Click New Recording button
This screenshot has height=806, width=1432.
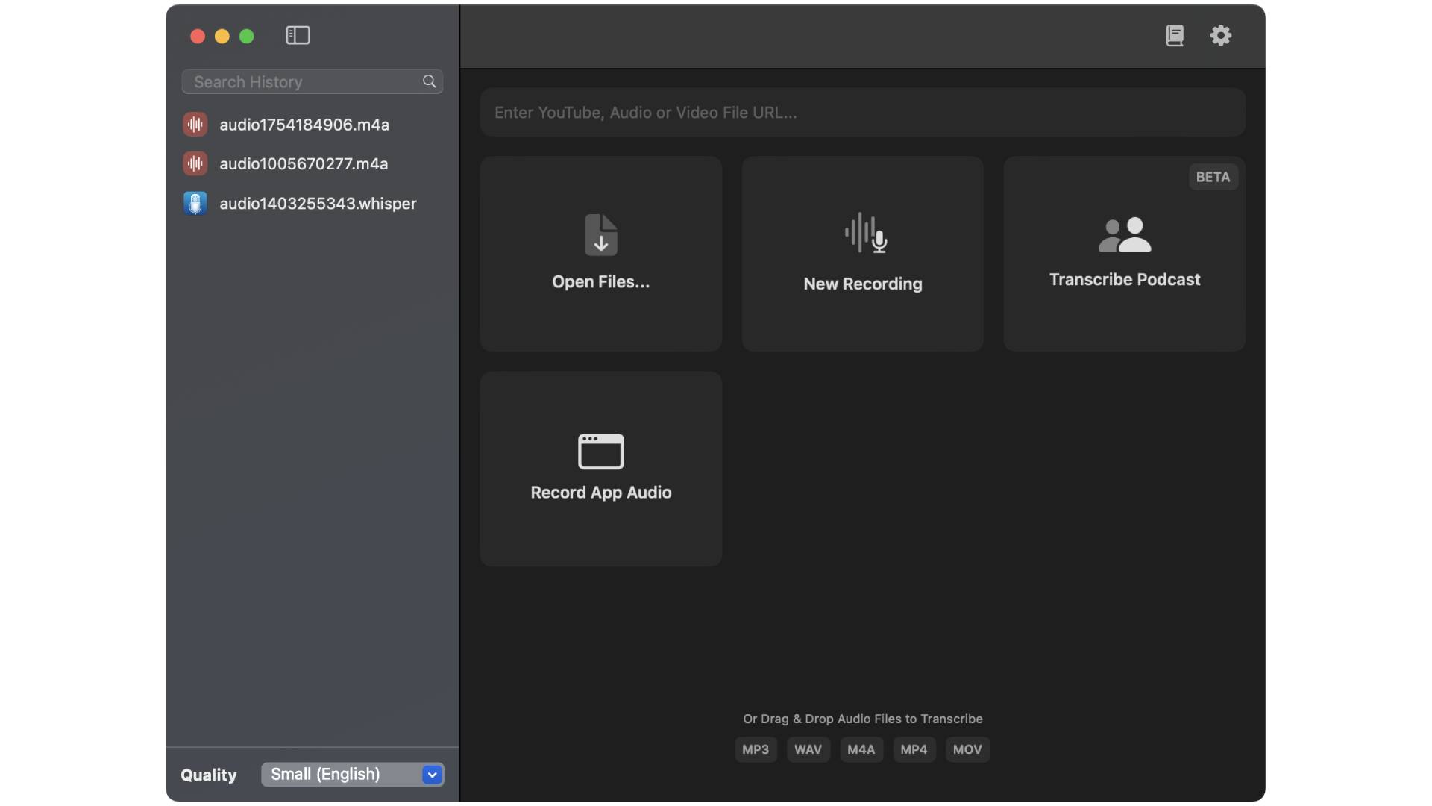click(862, 253)
